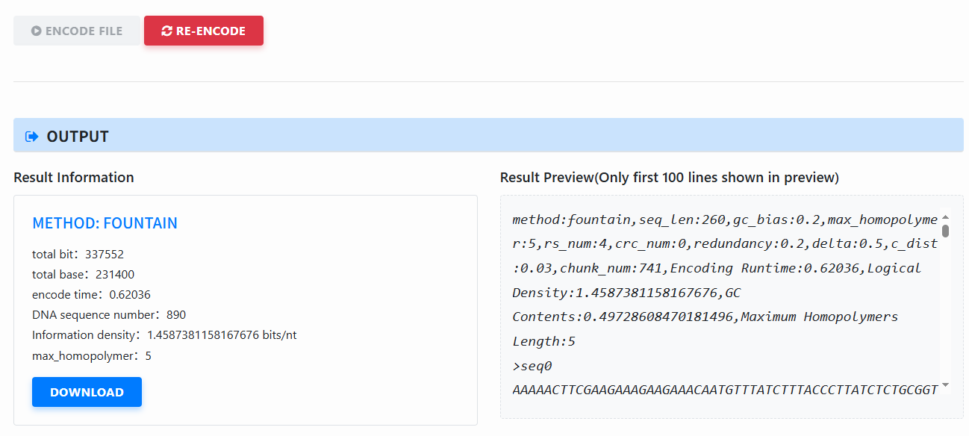Click the refresh icon on RE-ENCODE

pyautogui.click(x=166, y=31)
